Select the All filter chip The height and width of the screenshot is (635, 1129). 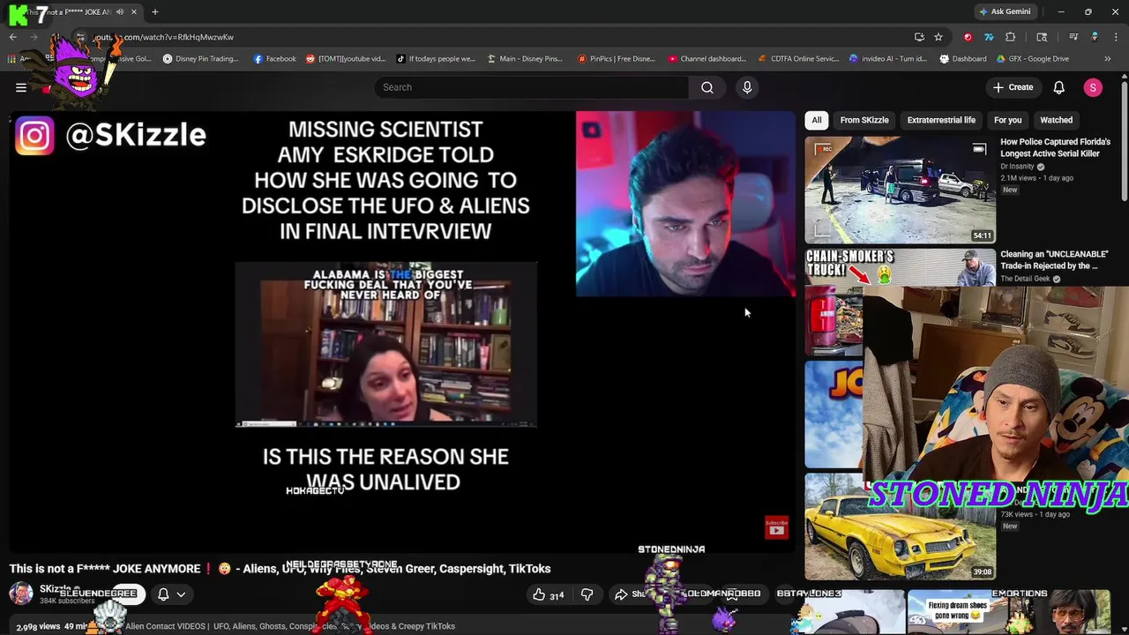pos(817,120)
